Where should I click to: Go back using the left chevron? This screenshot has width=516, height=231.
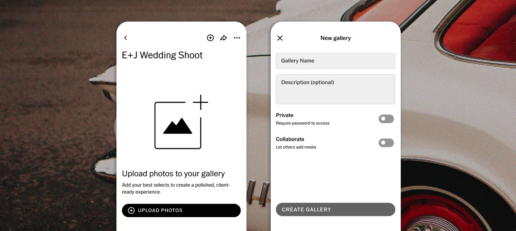pyautogui.click(x=125, y=38)
